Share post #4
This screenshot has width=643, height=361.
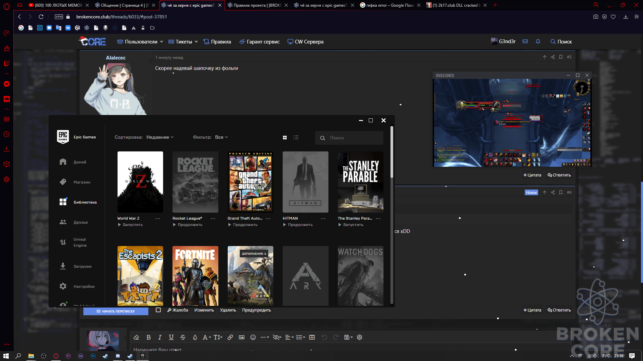[x=553, y=193]
